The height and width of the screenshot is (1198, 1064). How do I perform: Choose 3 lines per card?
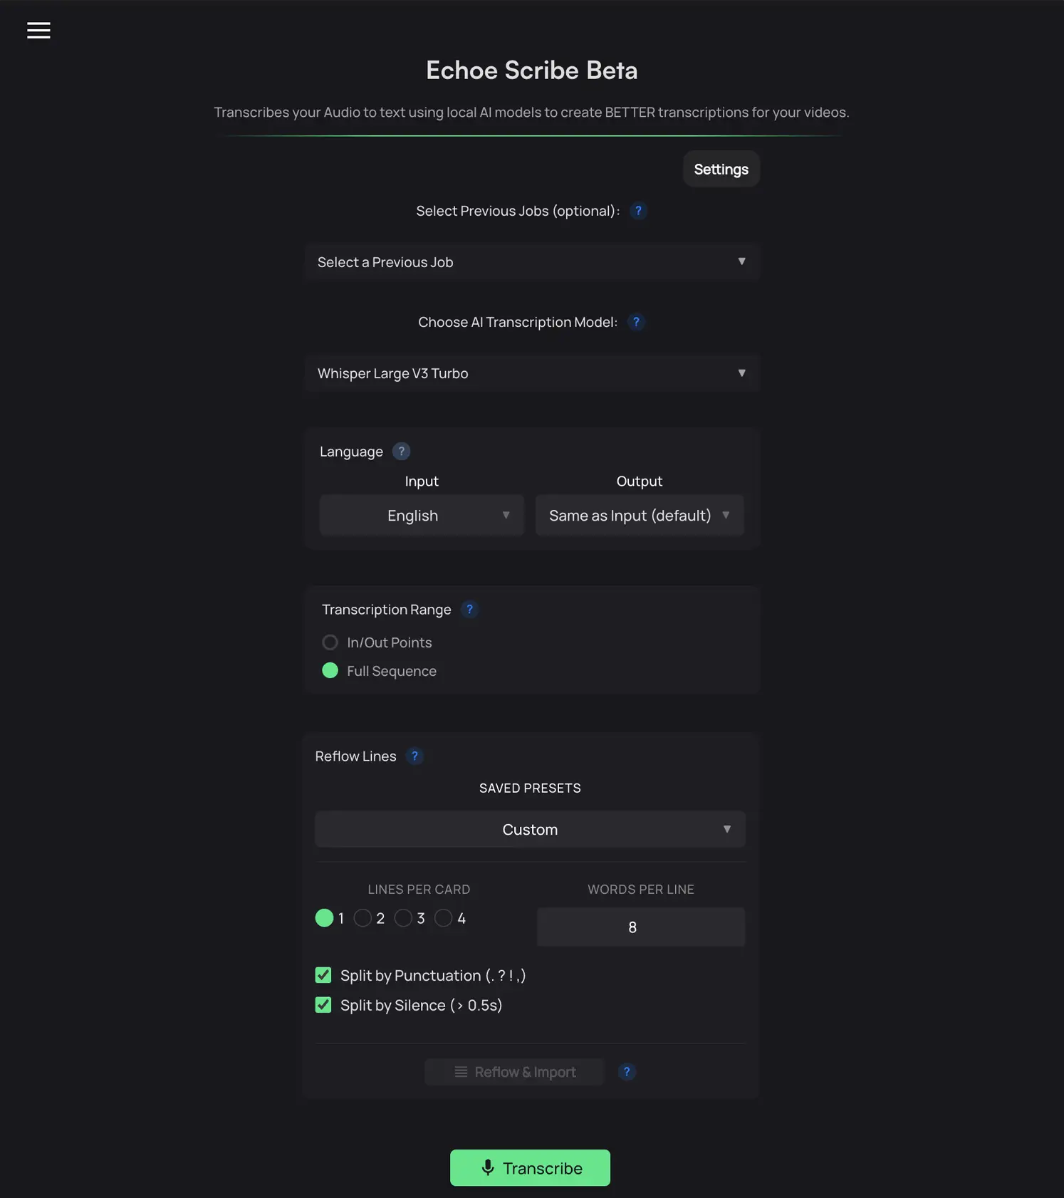(x=403, y=918)
